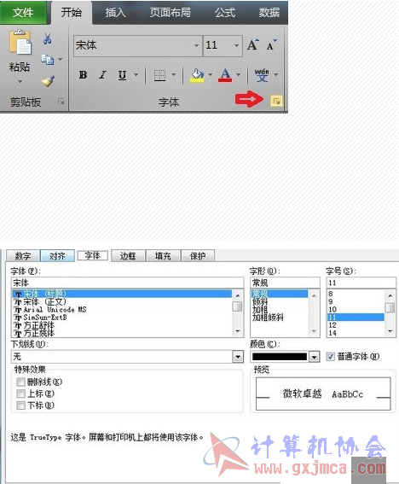Click the Increase Font Size icon

253,45
